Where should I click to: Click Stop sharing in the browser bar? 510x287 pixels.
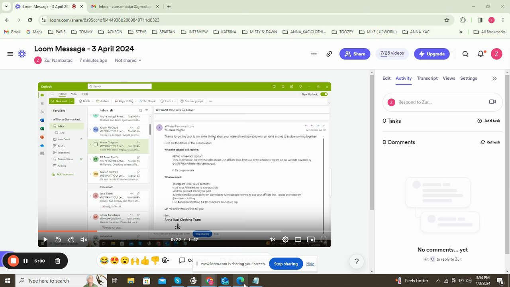(286, 264)
